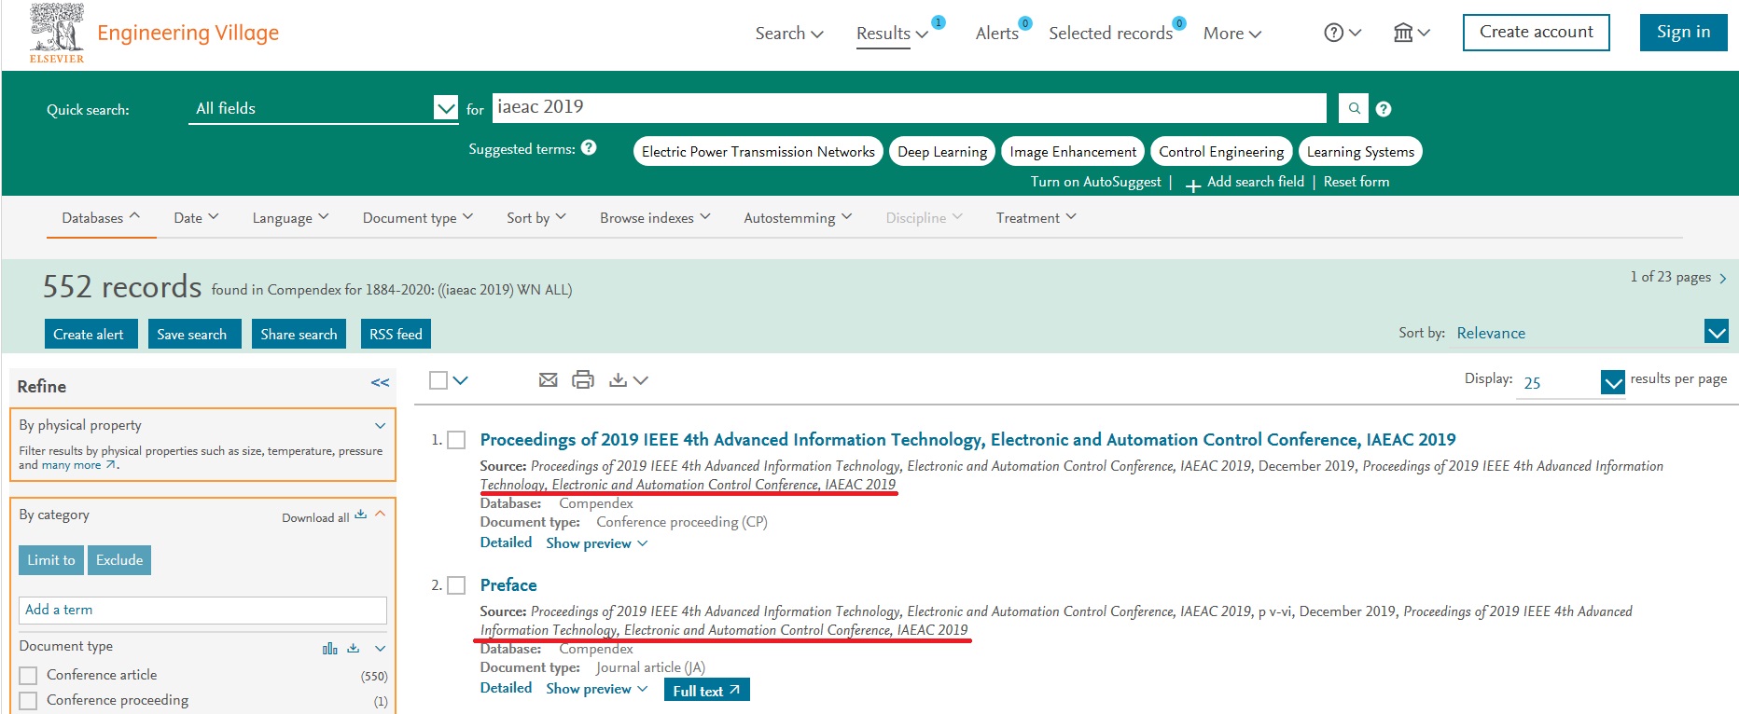Expand download options chevron
Viewport: 1739px width, 714px height.
(640, 380)
